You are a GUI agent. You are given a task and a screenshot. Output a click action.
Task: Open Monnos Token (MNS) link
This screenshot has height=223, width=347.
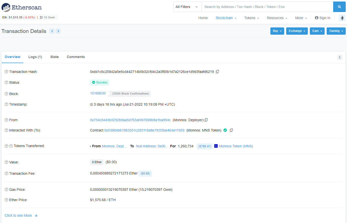click(236, 146)
